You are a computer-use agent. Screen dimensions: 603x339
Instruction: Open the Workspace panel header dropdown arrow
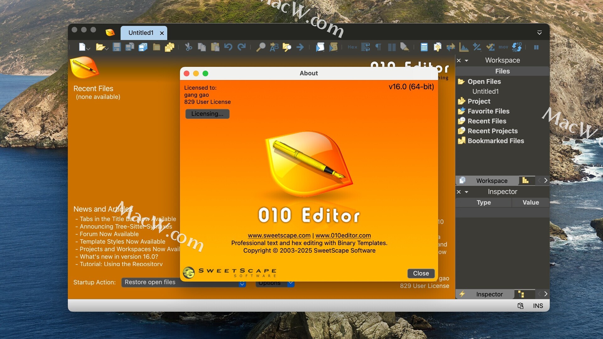pos(466,61)
